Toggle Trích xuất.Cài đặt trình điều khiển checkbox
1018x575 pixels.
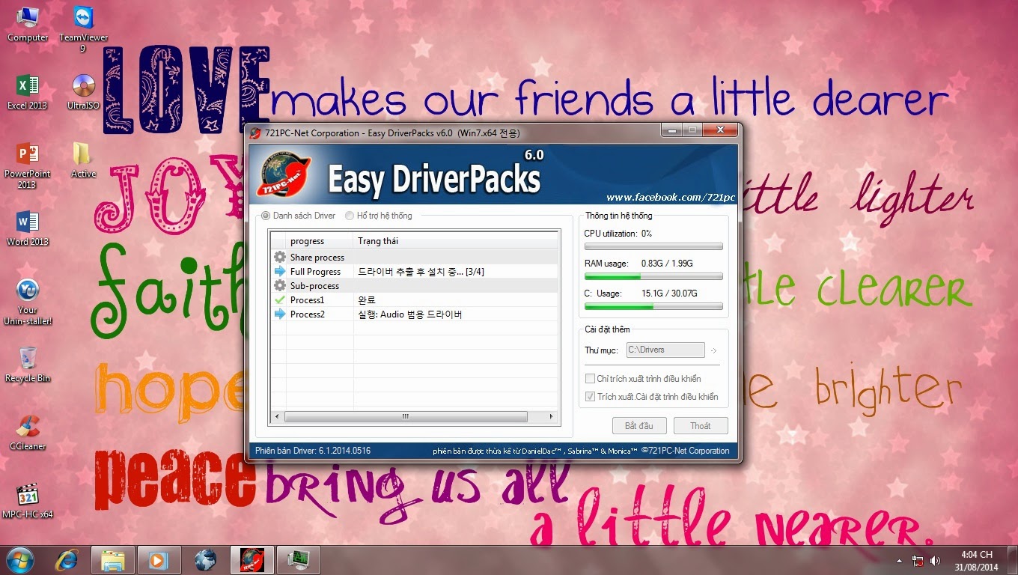click(590, 397)
